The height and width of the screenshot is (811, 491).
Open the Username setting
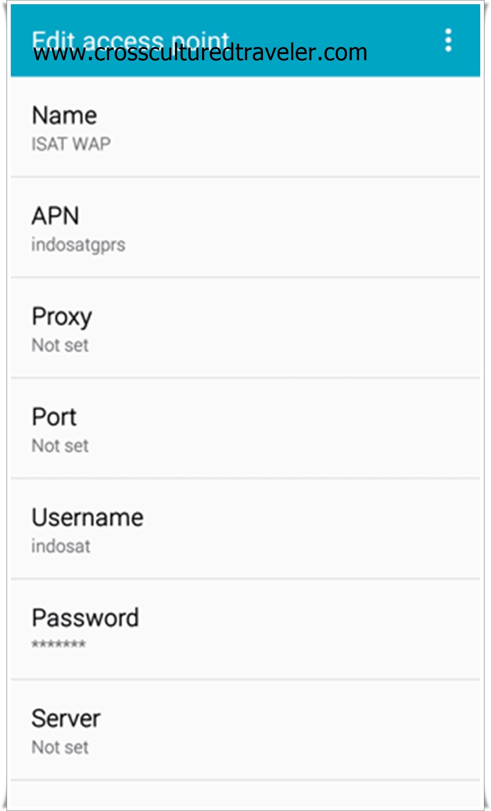245,529
